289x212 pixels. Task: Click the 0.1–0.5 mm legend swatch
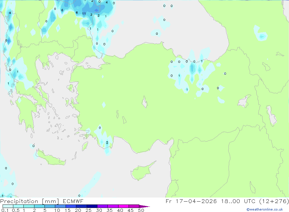pyautogui.click(x=8, y=206)
